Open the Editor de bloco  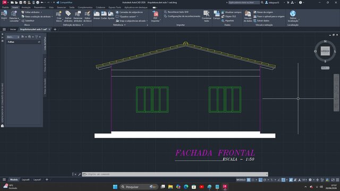click(87, 16)
